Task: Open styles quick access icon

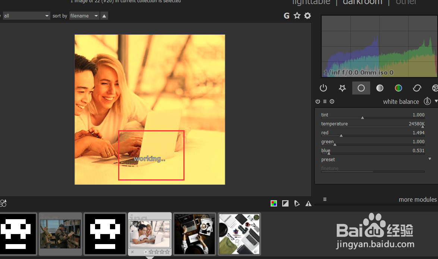Action: click(x=3, y=203)
